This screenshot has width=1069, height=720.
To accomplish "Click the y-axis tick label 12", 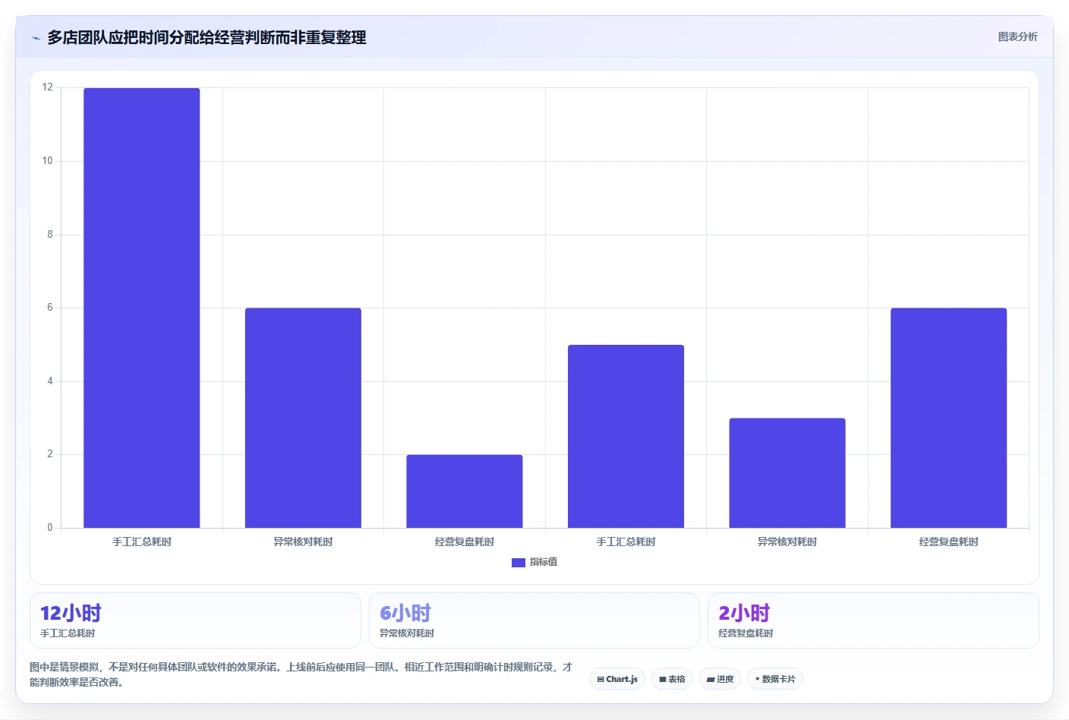I will point(48,87).
